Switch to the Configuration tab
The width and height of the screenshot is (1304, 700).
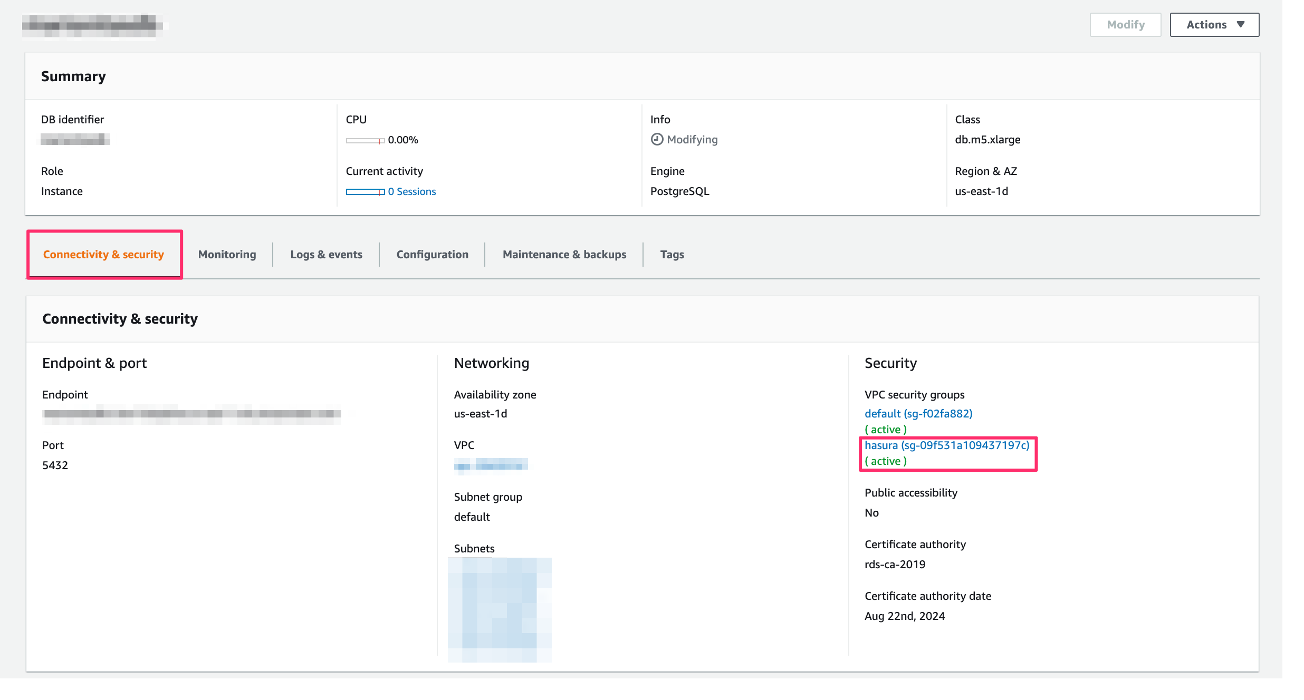tap(432, 254)
